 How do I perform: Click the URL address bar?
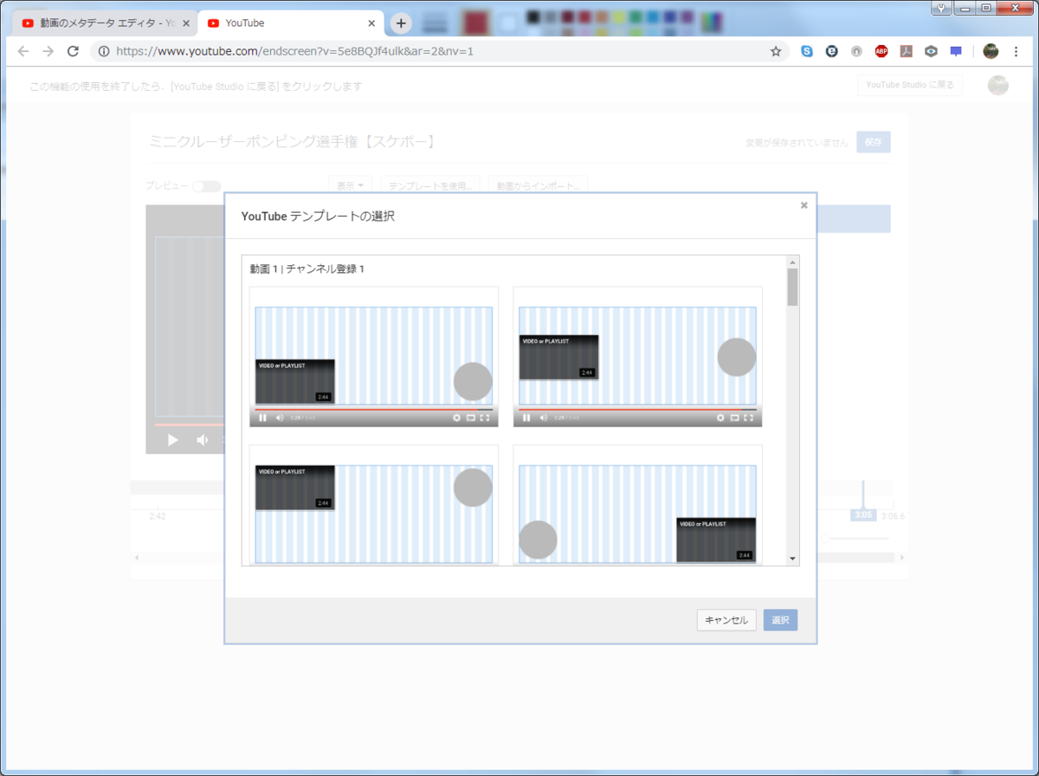442,51
